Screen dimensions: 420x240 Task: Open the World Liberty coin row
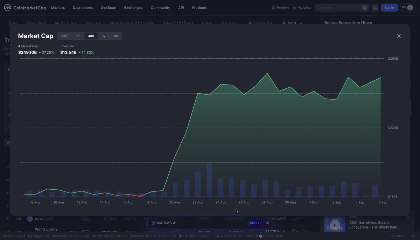[x=46, y=230]
